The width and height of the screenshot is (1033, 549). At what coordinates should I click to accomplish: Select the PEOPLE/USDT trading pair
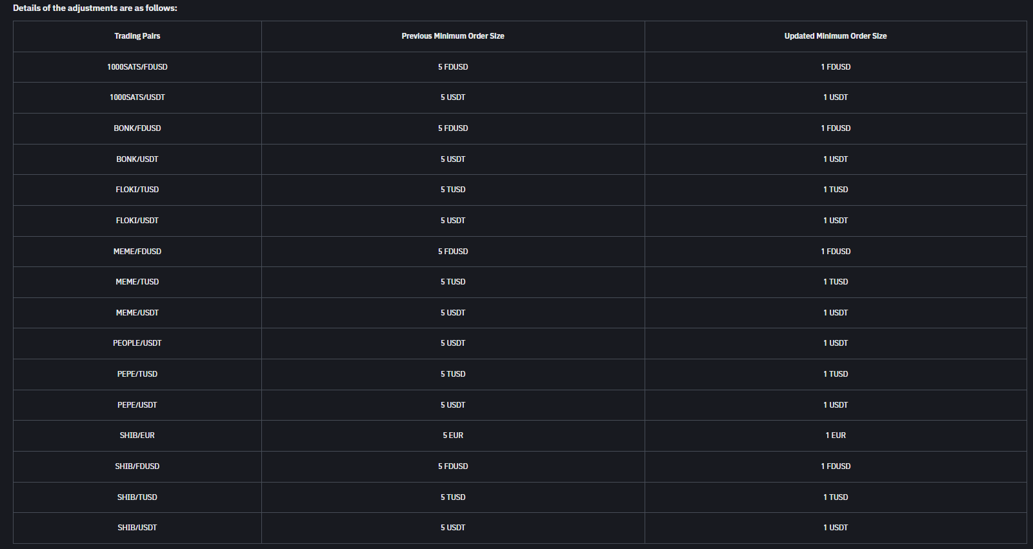point(137,343)
